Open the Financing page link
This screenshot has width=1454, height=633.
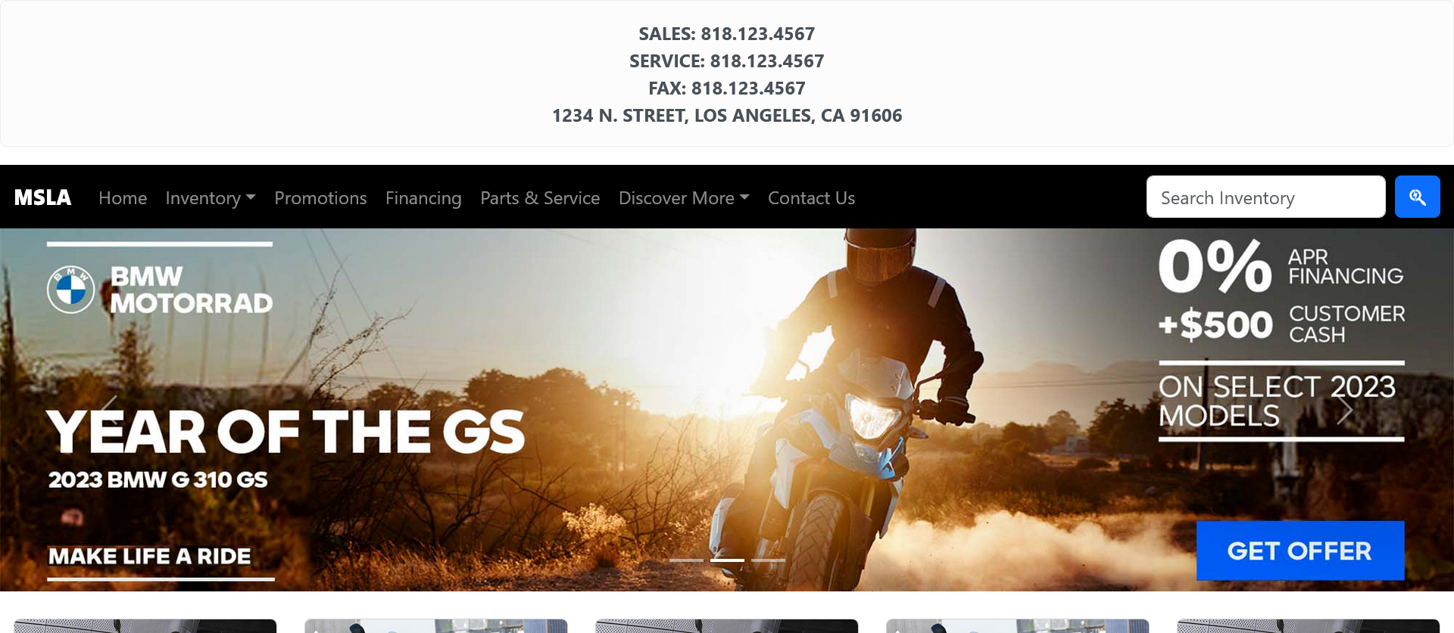(423, 198)
